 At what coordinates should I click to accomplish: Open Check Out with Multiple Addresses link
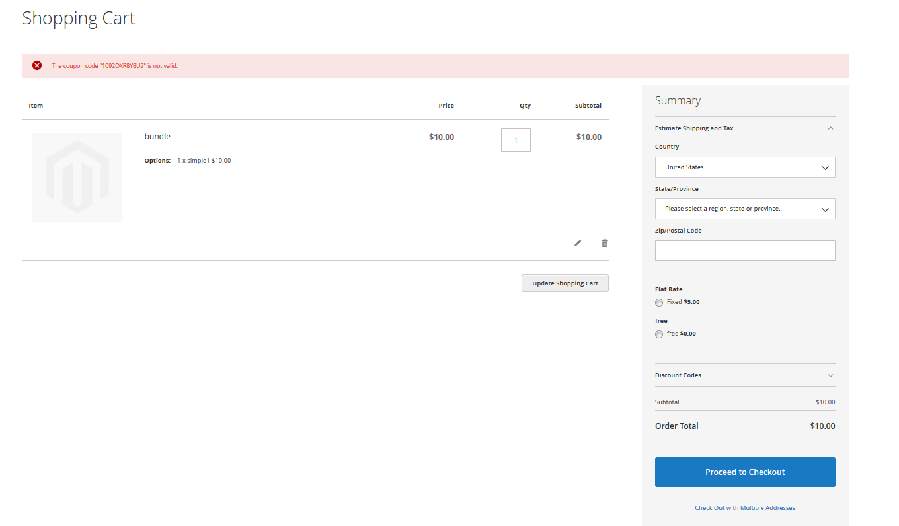pyautogui.click(x=745, y=508)
